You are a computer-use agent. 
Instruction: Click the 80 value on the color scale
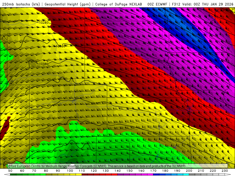tap(46, 171)
